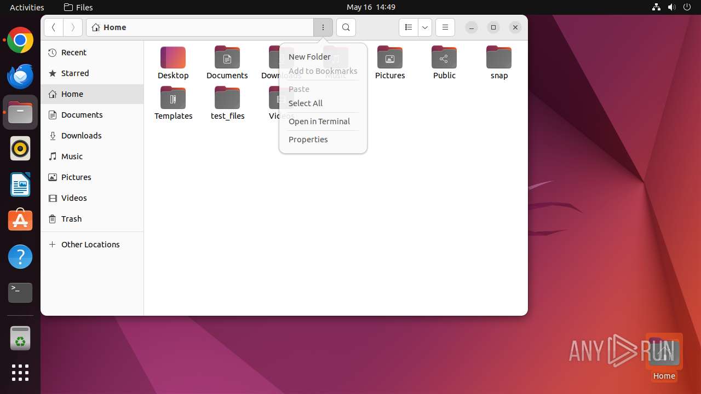Launch LibreOffice Writer from dock
The width and height of the screenshot is (701, 394).
point(20,185)
